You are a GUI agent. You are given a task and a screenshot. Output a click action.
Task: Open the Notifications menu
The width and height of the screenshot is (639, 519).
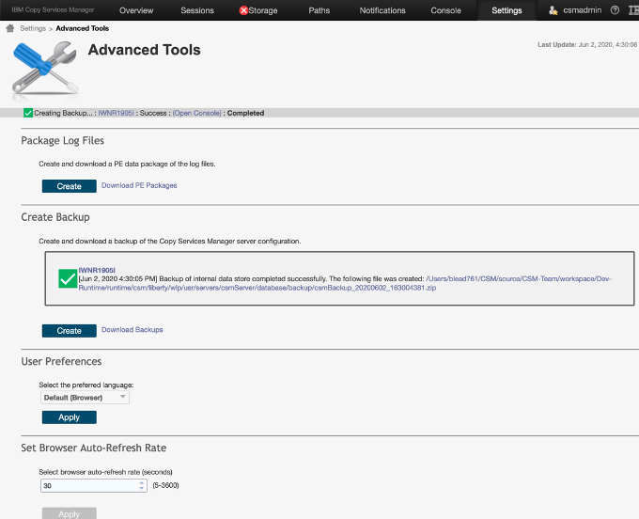(x=382, y=10)
